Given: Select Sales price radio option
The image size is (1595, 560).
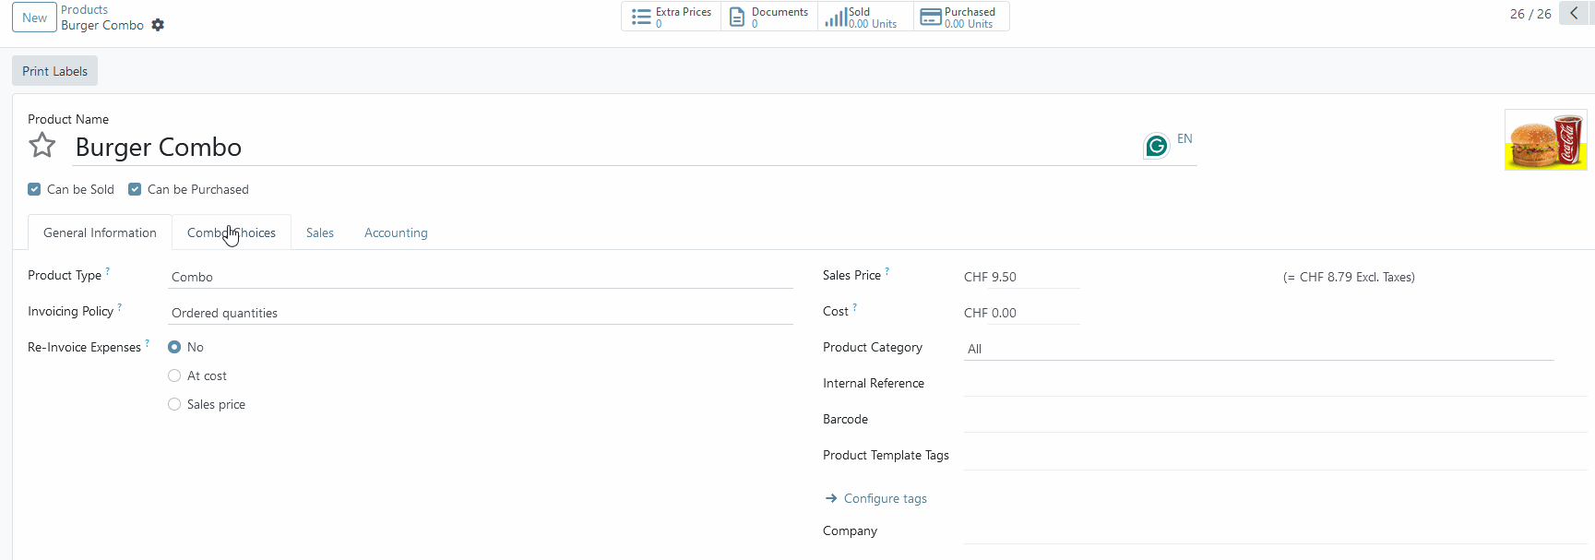Looking at the screenshot, I should pyautogui.click(x=174, y=404).
